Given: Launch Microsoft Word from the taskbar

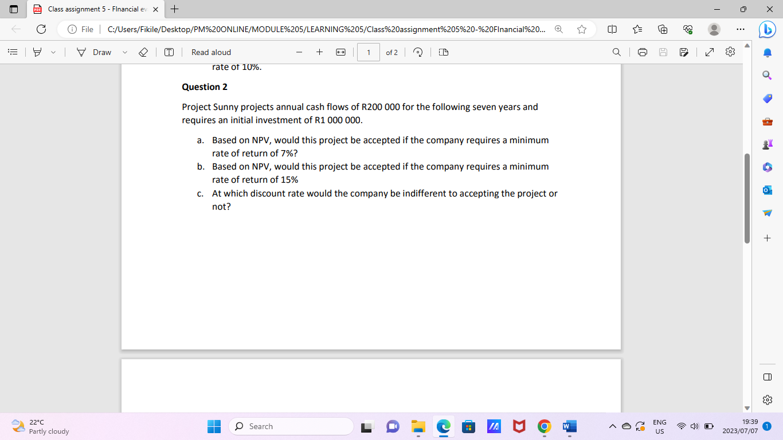Looking at the screenshot, I should click(569, 426).
